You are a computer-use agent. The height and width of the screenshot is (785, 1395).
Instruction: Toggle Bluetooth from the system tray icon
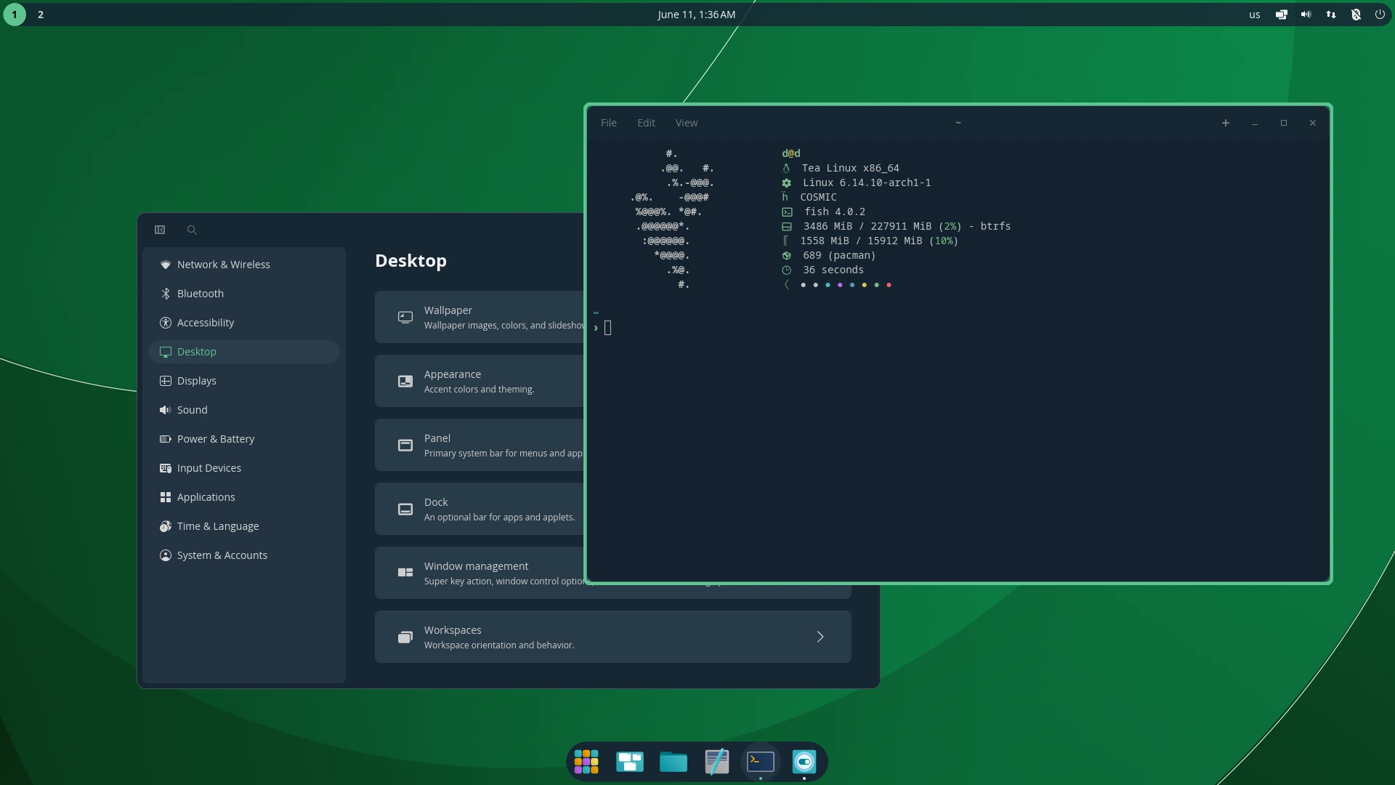click(x=1356, y=15)
